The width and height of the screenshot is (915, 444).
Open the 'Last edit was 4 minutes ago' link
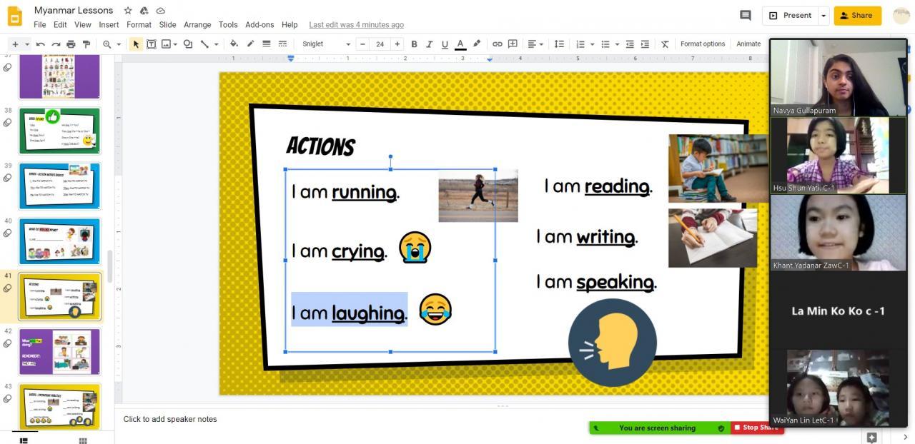coord(356,24)
